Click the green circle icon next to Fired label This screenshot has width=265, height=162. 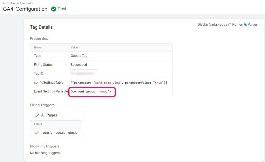tap(53, 9)
